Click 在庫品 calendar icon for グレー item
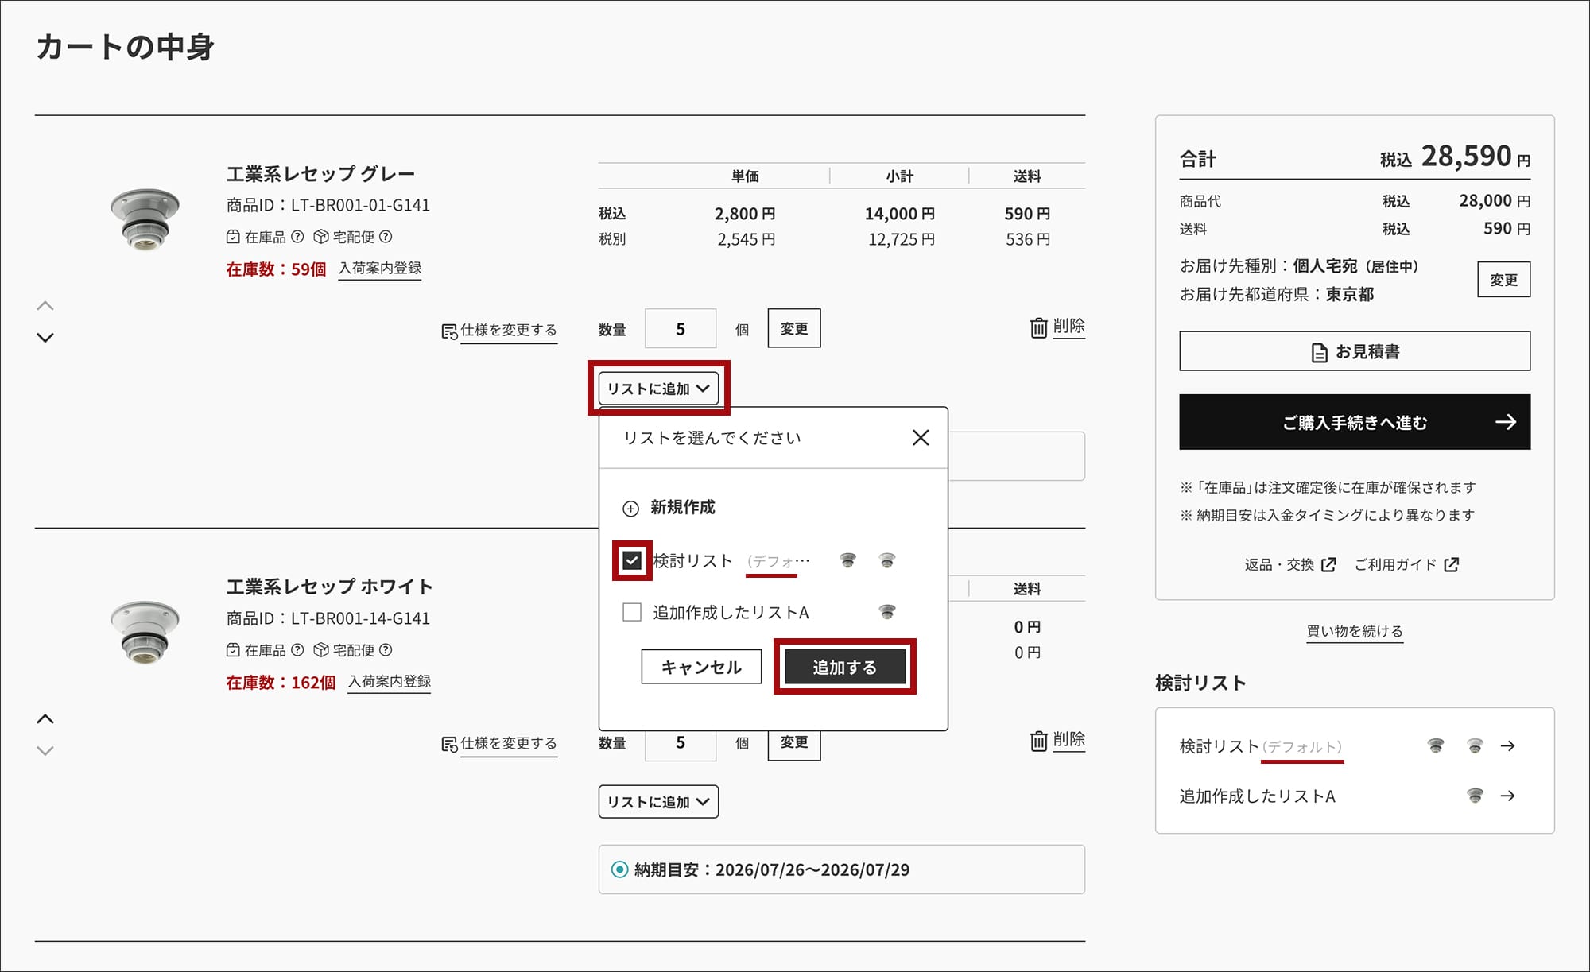The height and width of the screenshot is (972, 1590). pyautogui.click(x=233, y=237)
